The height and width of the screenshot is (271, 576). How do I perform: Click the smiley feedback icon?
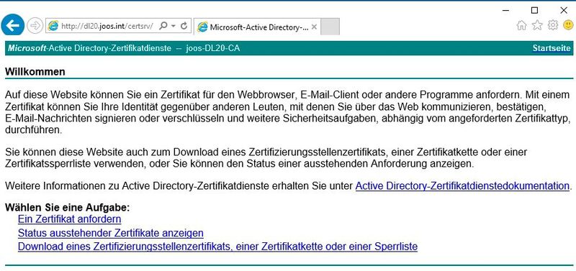[568, 24]
